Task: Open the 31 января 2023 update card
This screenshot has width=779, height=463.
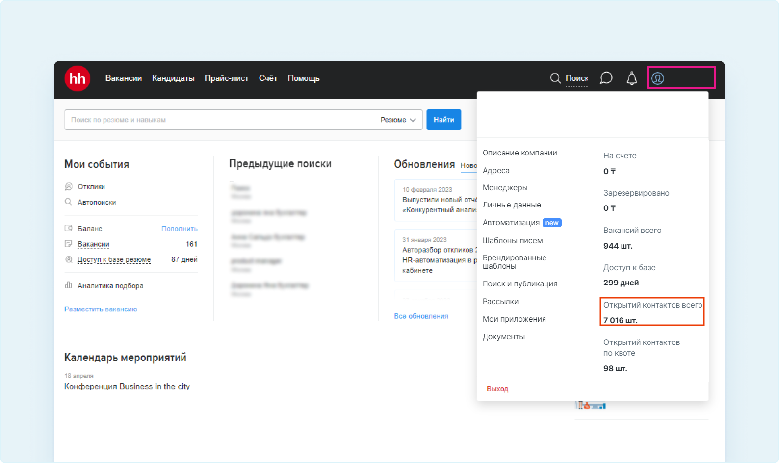Action: coord(436,256)
